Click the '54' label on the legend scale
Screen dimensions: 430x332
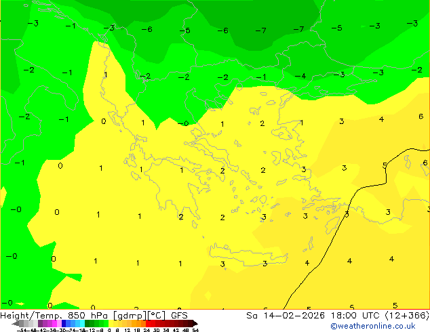point(195,330)
